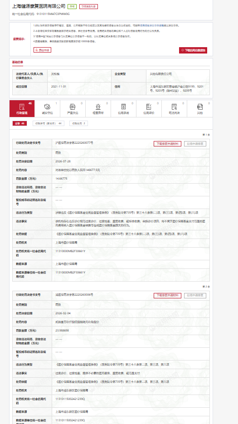The width and height of the screenshot is (238, 424).
Task: Open the 行政管理 category icon tab
Action: tap(22, 109)
